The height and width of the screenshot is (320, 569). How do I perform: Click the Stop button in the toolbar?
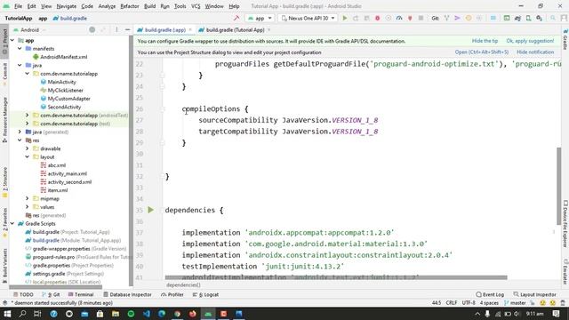(421, 18)
